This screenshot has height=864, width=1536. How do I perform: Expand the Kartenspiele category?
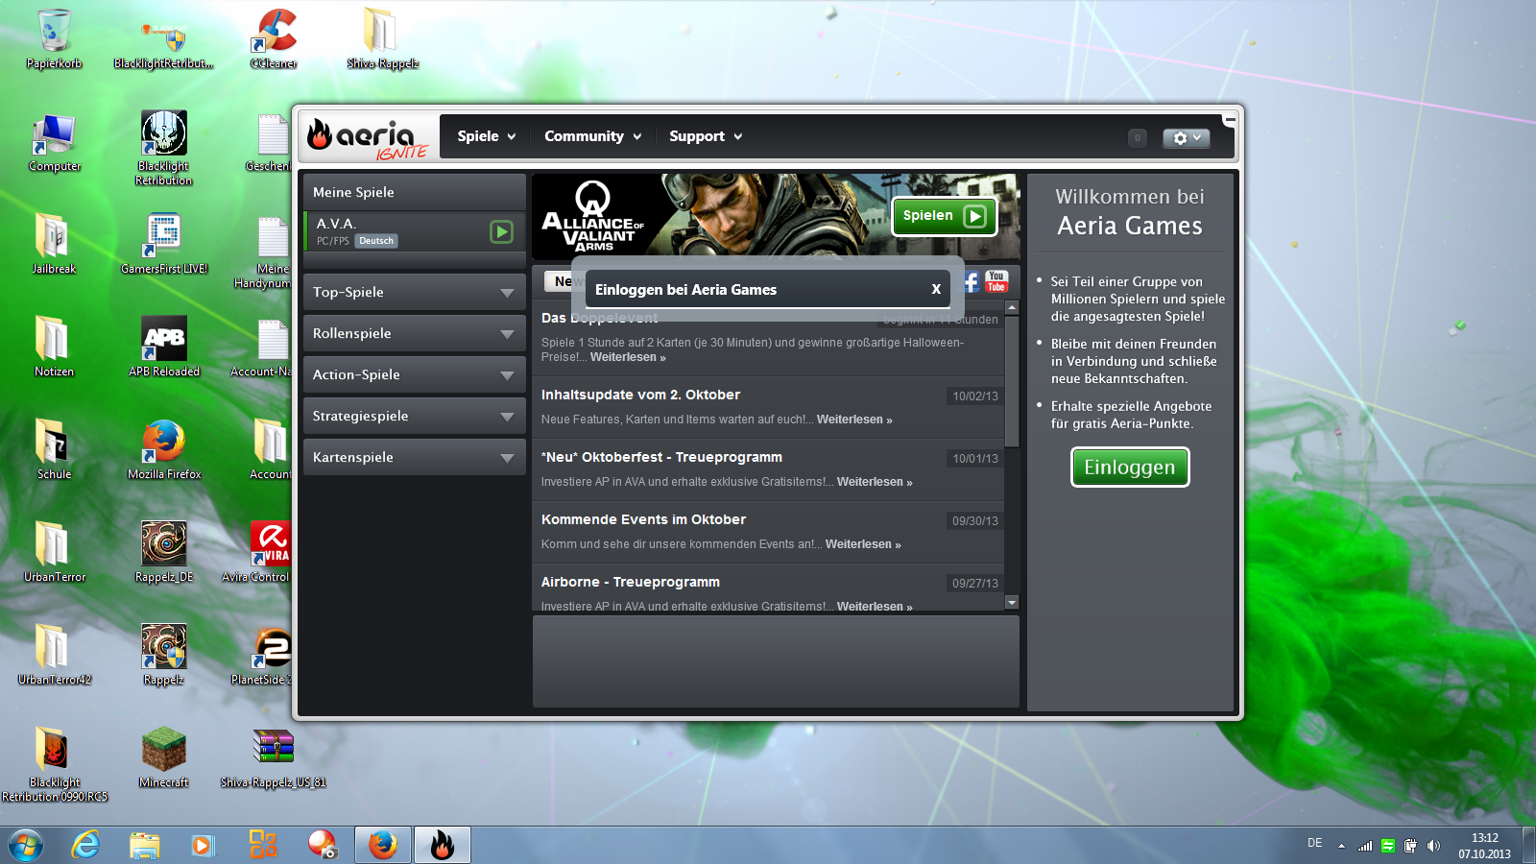click(x=414, y=457)
